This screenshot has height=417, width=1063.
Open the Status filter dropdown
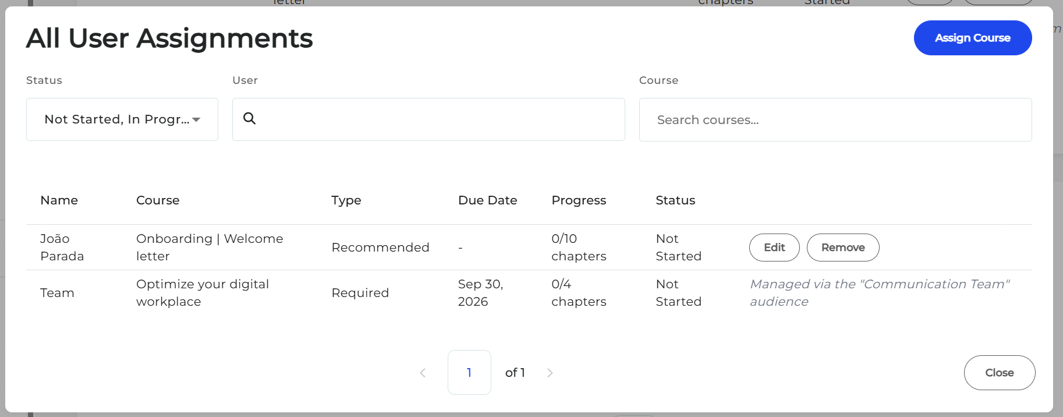point(122,119)
